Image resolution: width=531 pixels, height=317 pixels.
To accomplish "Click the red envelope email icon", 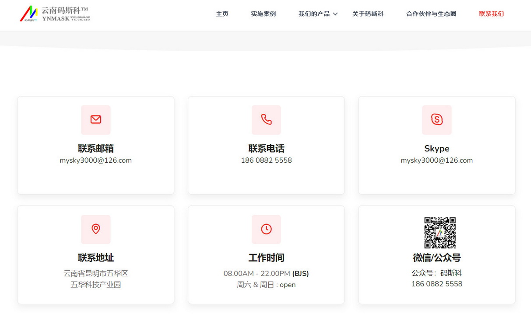I will coord(96,120).
